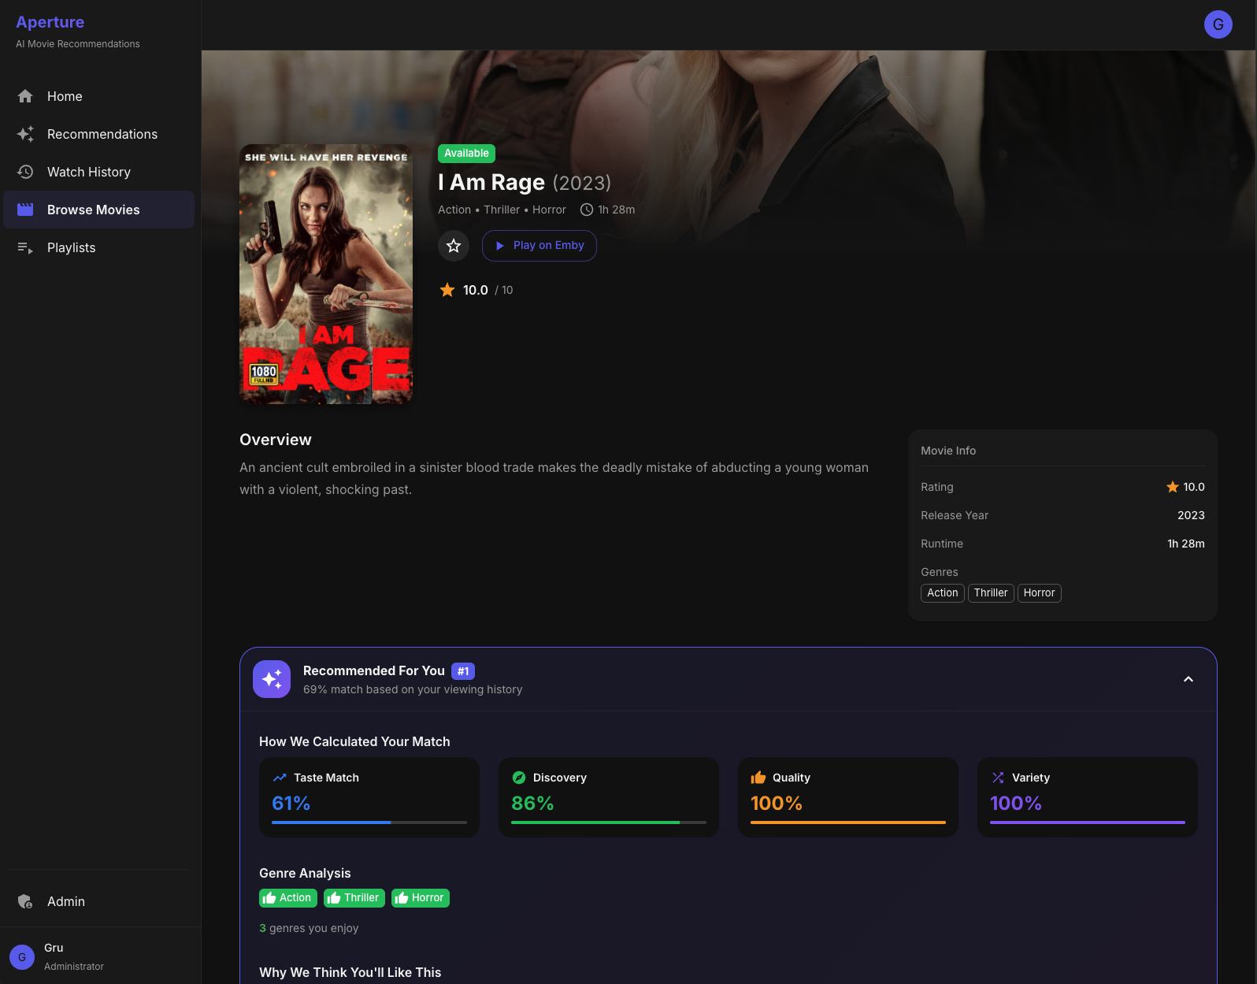Click the Browse Movies clapperboard icon
This screenshot has height=984, width=1257.
[x=25, y=210]
